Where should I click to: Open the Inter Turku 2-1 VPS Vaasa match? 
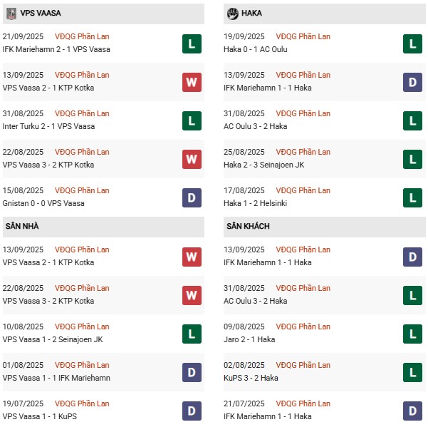click(48, 126)
